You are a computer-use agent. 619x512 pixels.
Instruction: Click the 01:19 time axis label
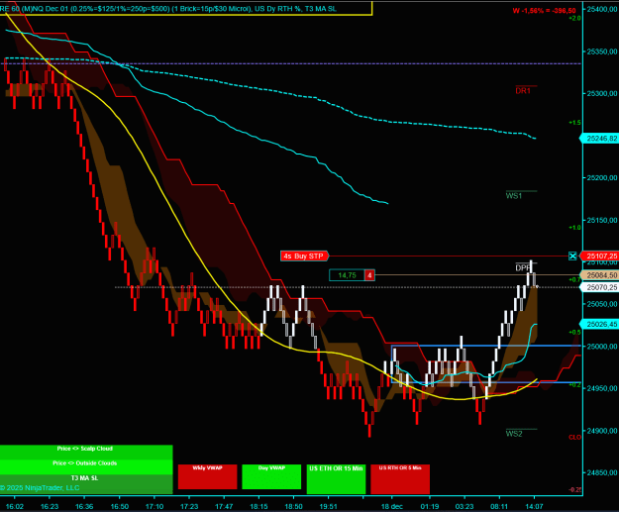point(430,506)
